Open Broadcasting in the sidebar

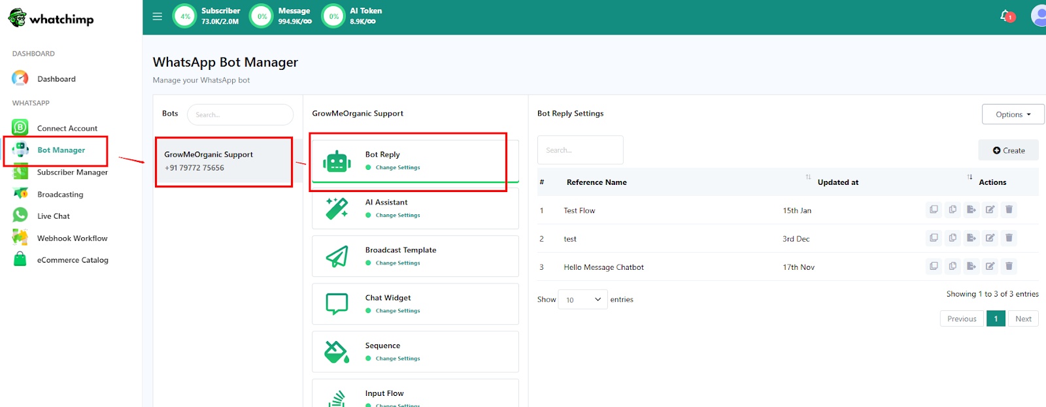60,195
